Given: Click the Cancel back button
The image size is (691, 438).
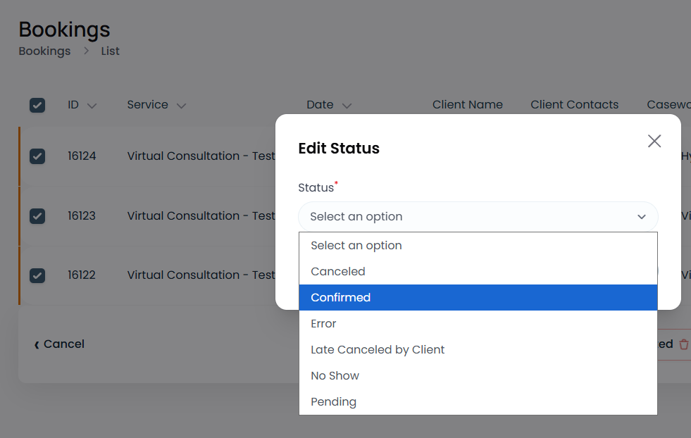Looking at the screenshot, I should coord(59,344).
